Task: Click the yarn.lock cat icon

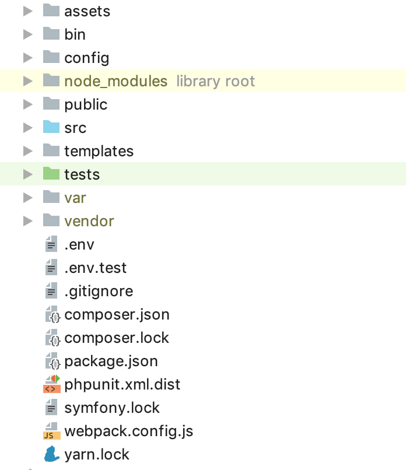Action: 52,454
